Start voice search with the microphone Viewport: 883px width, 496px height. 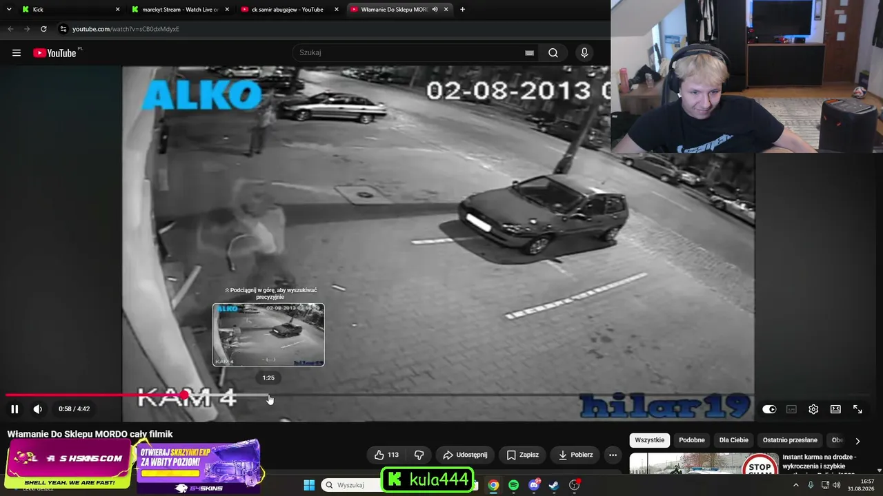coord(584,52)
